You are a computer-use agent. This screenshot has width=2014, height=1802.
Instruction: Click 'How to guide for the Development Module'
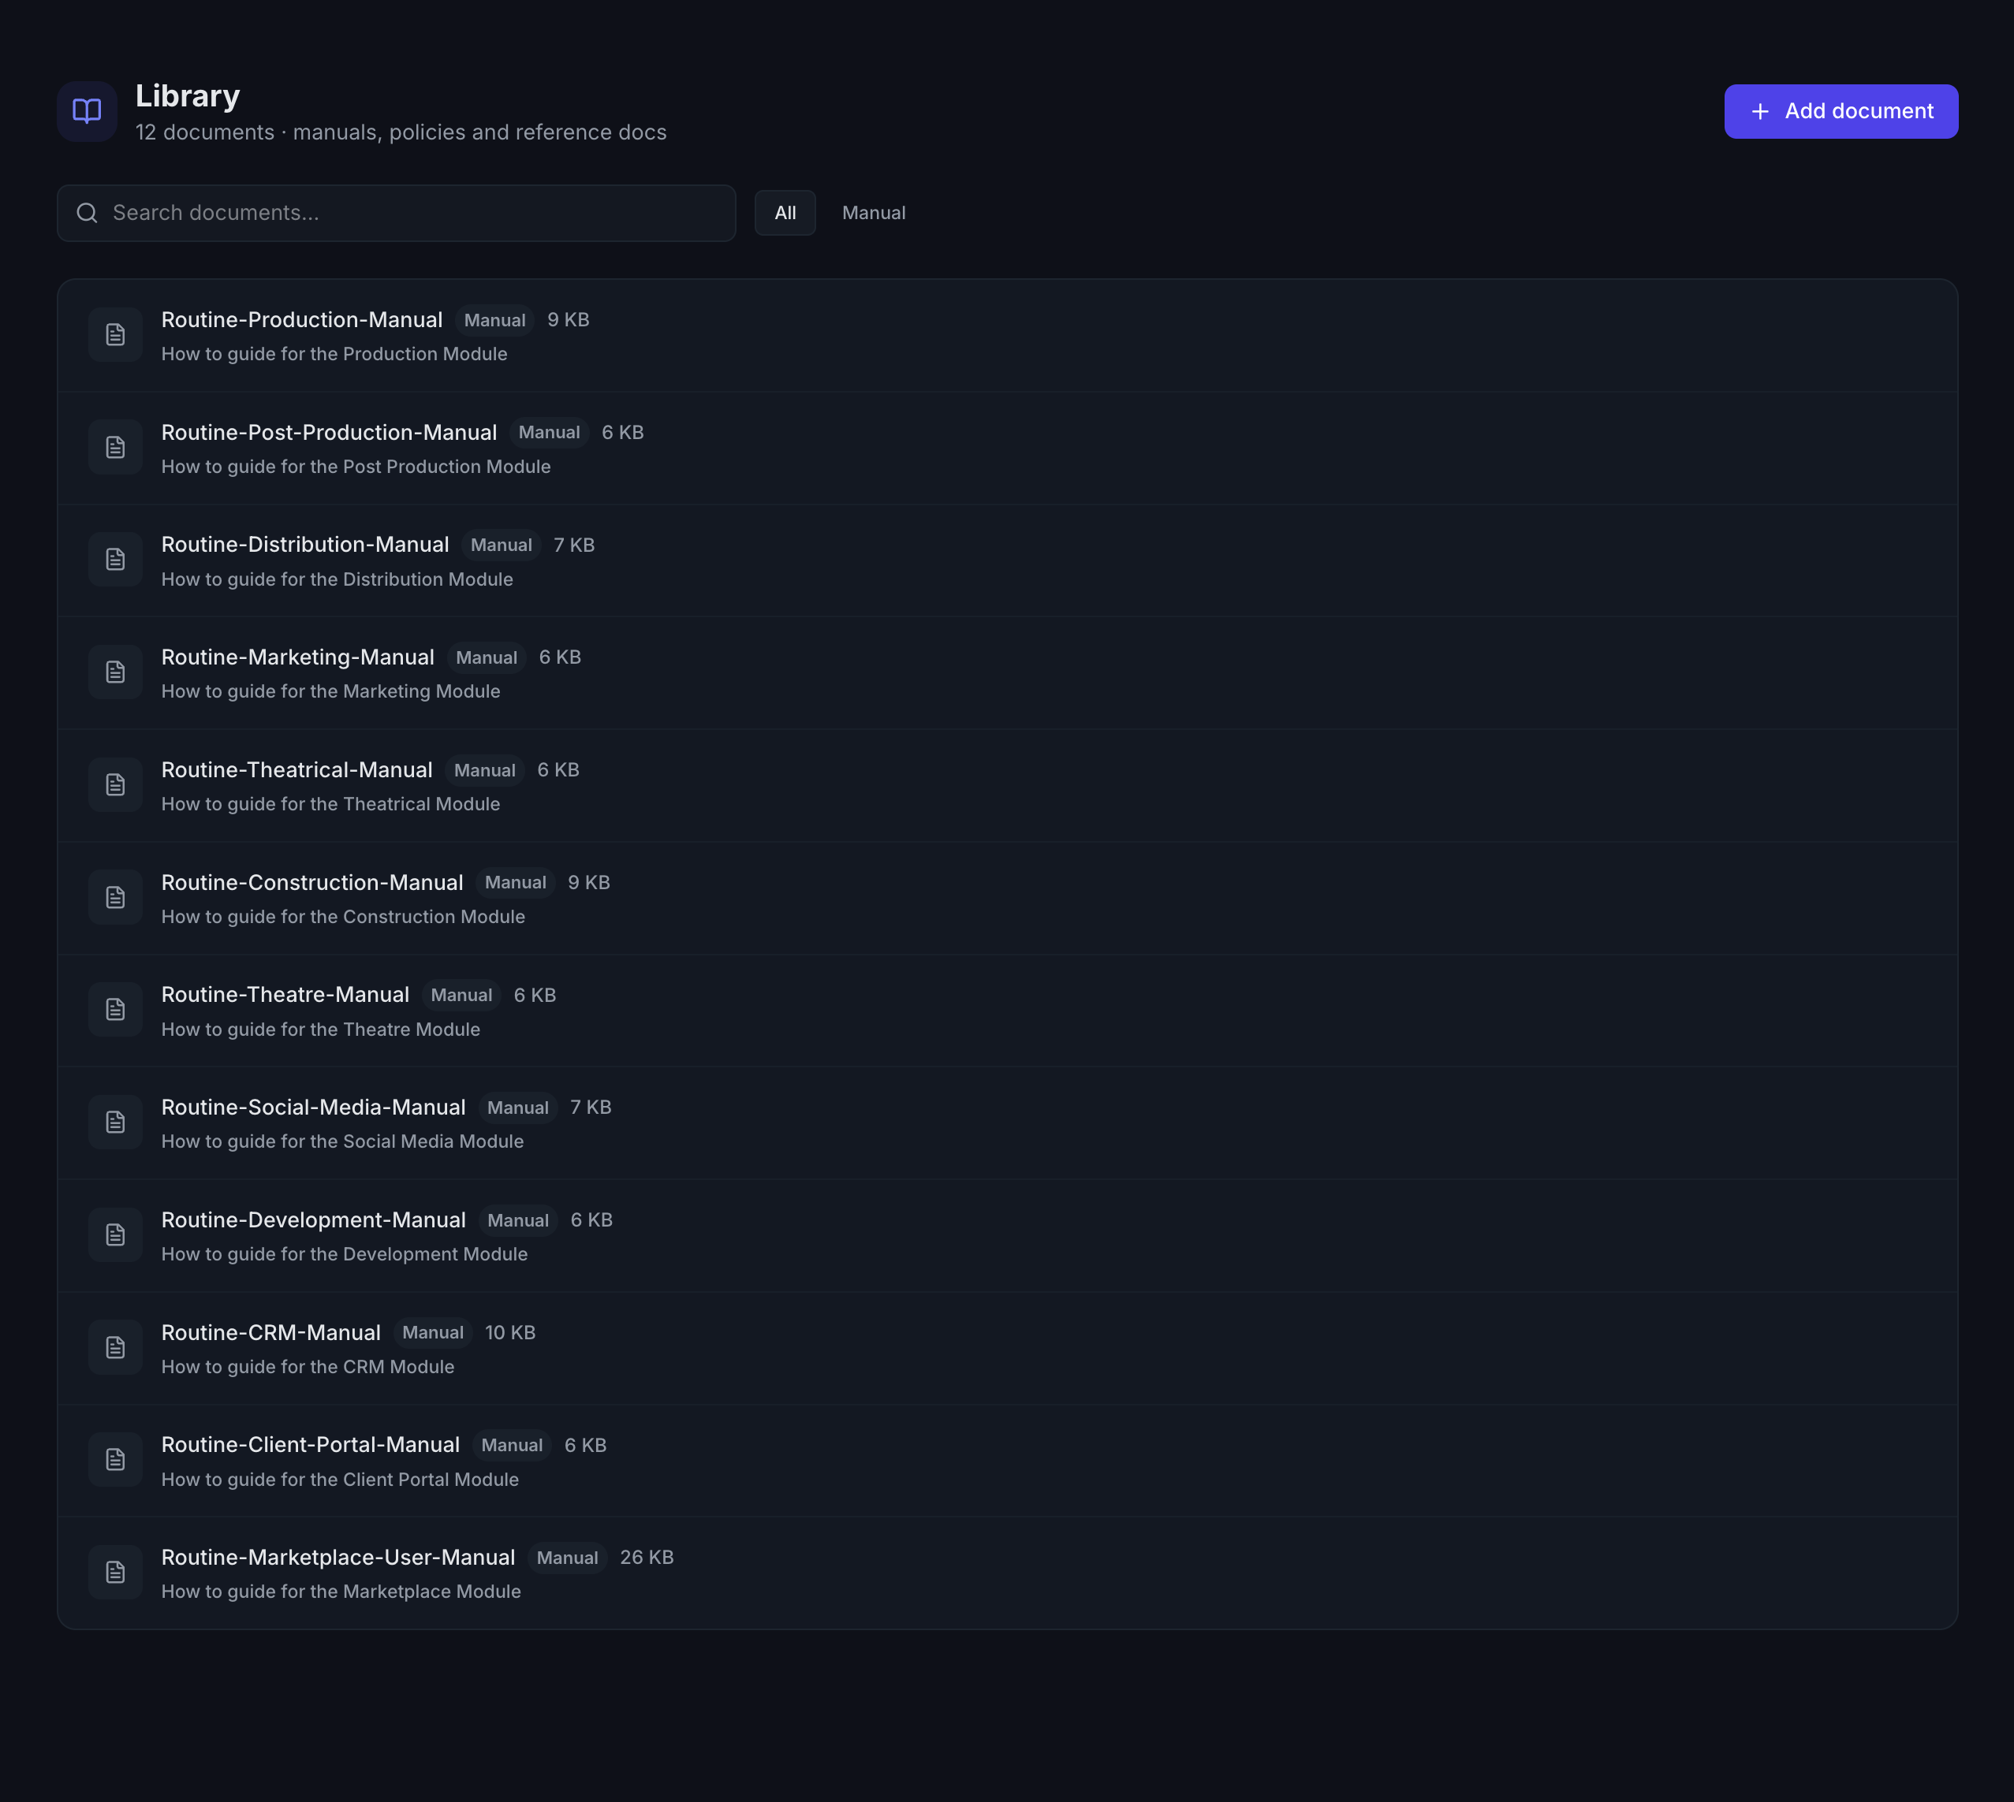[345, 1254]
